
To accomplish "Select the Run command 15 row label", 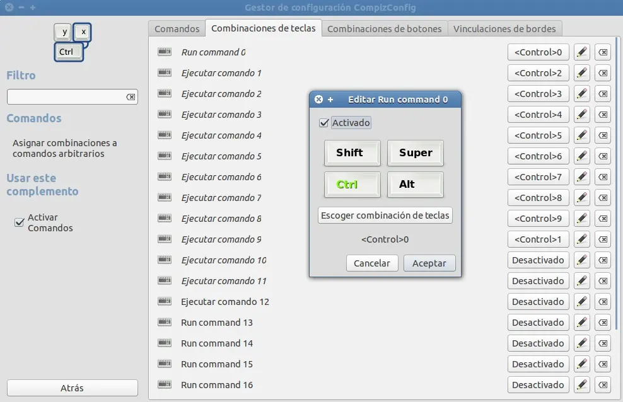I will pos(216,364).
